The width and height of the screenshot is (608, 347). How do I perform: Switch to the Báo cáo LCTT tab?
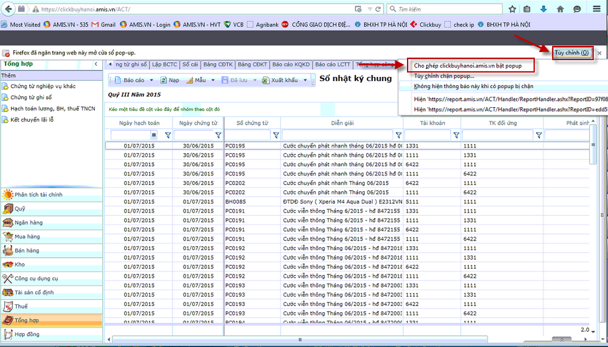(333, 64)
